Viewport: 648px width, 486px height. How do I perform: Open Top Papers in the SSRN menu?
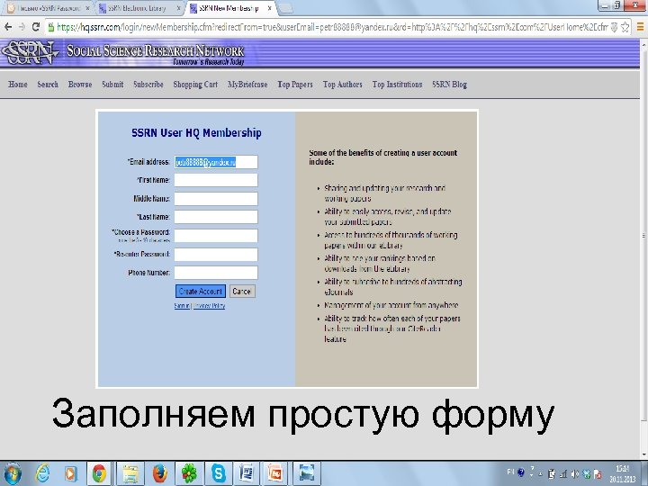[x=295, y=85]
